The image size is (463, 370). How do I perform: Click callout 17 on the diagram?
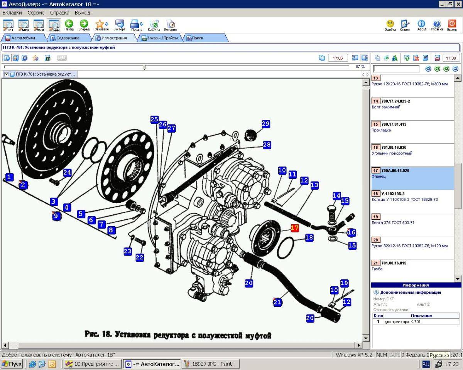(295, 228)
